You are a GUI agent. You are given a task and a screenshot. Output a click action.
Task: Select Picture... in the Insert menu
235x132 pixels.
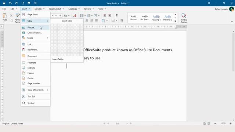click(35, 27)
